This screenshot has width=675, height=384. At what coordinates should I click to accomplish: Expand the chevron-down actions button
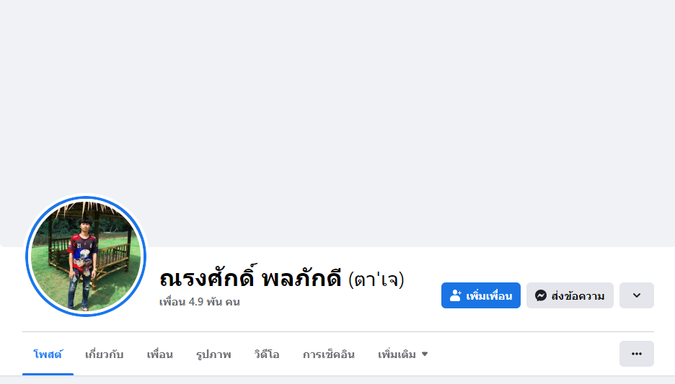pos(636,295)
